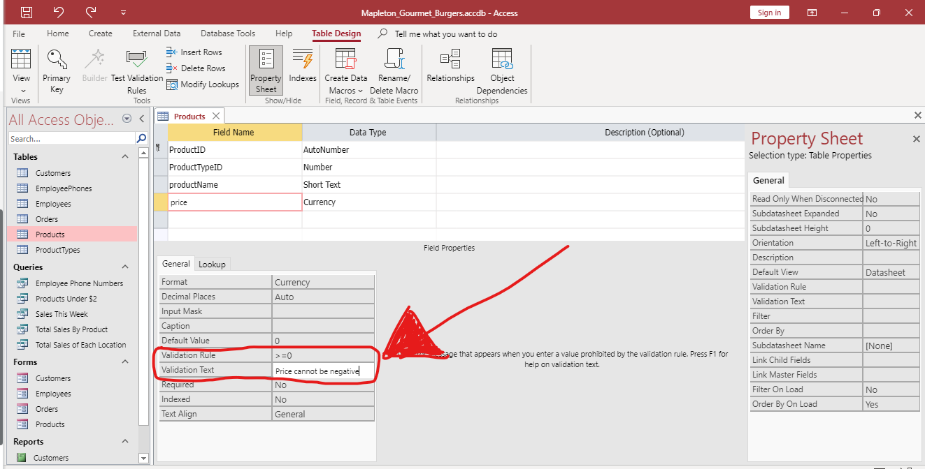
Task: Switch to External Data ribbon tab
Action: pos(157,33)
